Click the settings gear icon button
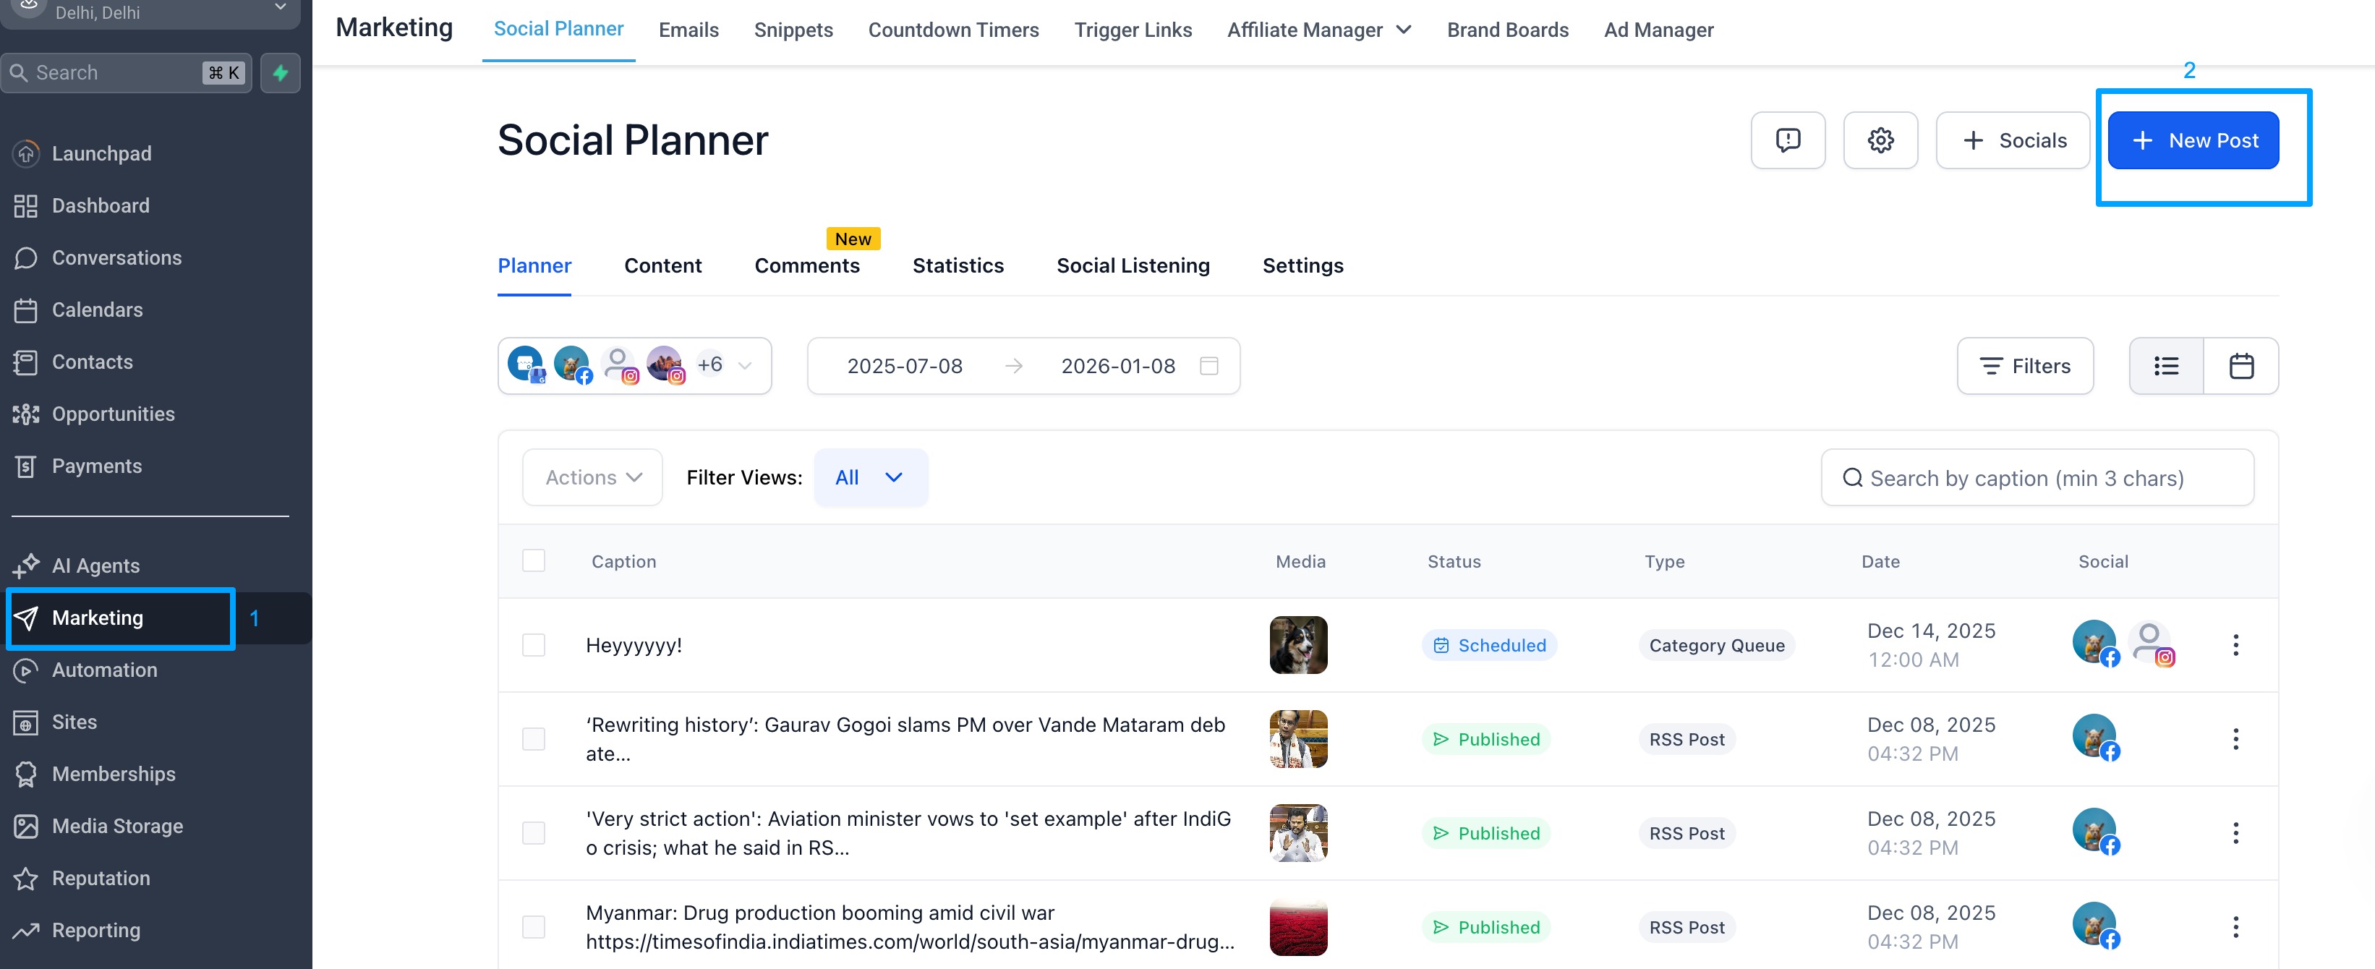 (x=1880, y=140)
